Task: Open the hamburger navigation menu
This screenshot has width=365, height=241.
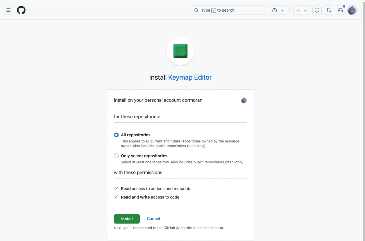Action: [x=8, y=10]
